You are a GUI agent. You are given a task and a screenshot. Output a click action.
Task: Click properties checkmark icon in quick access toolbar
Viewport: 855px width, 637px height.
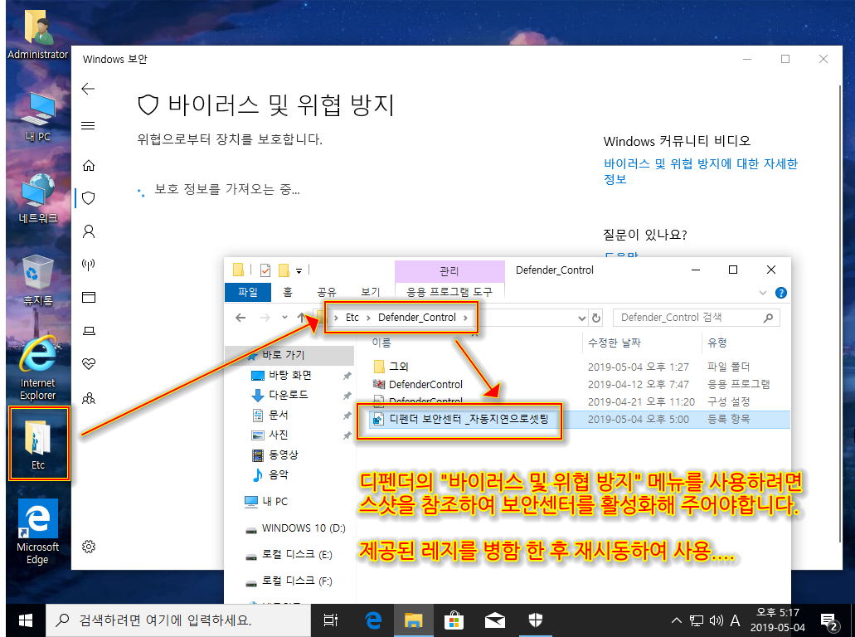pyautogui.click(x=265, y=270)
